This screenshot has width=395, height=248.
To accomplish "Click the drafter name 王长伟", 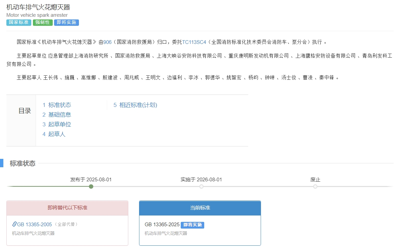I will coord(51,78).
